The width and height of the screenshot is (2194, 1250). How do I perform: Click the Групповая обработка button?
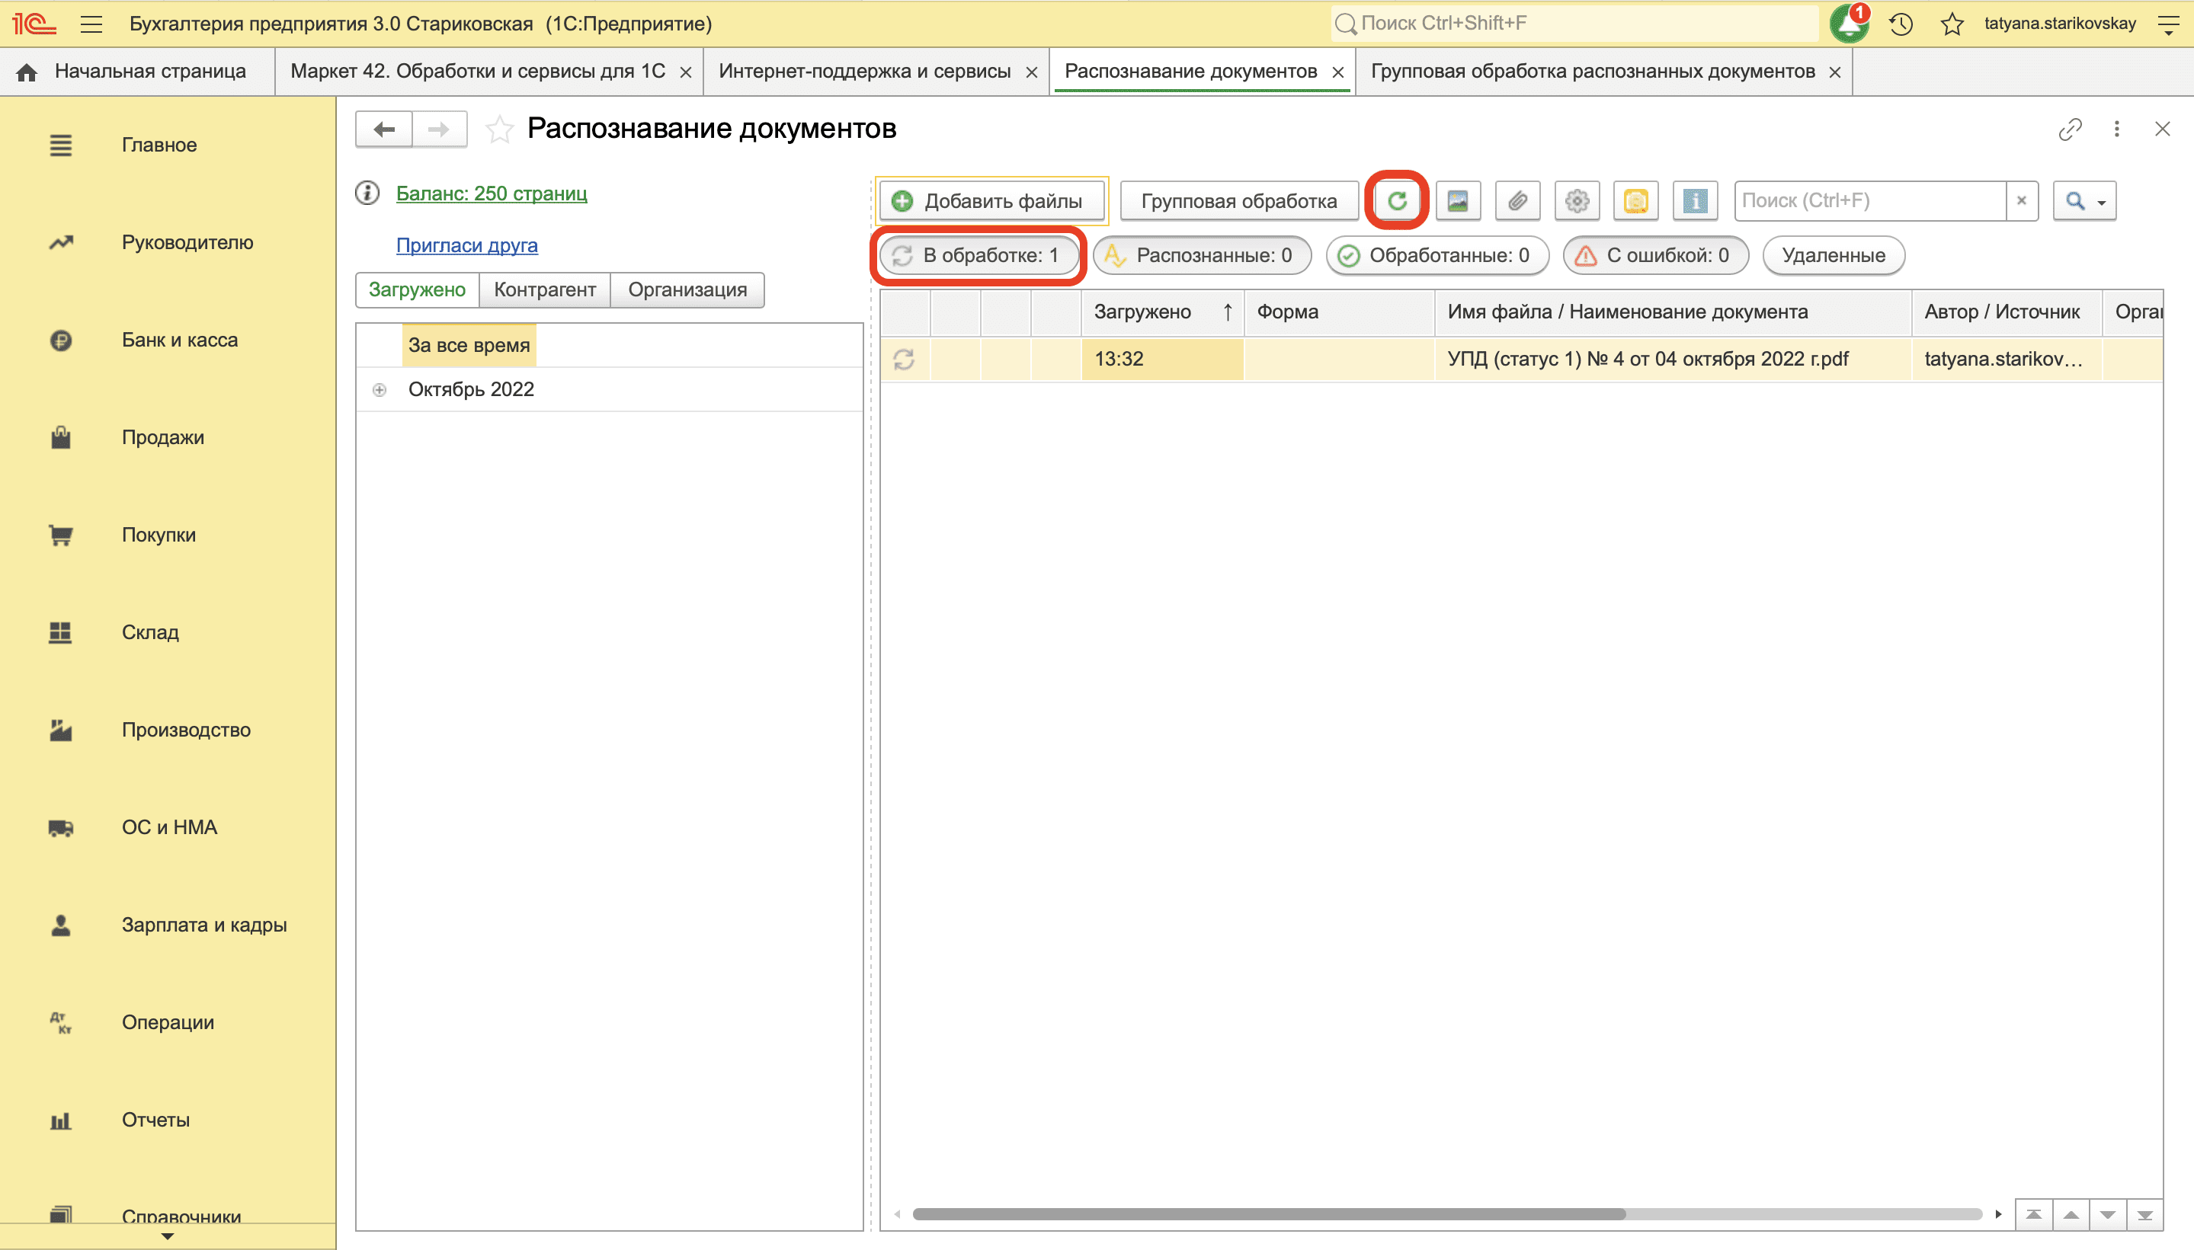pyautogui.click(x=1238, y=201)
